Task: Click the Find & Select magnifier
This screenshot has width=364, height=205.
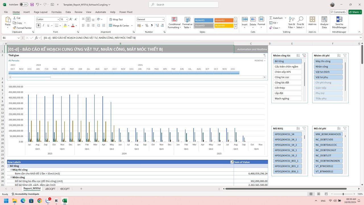Action: pos(300,19)
